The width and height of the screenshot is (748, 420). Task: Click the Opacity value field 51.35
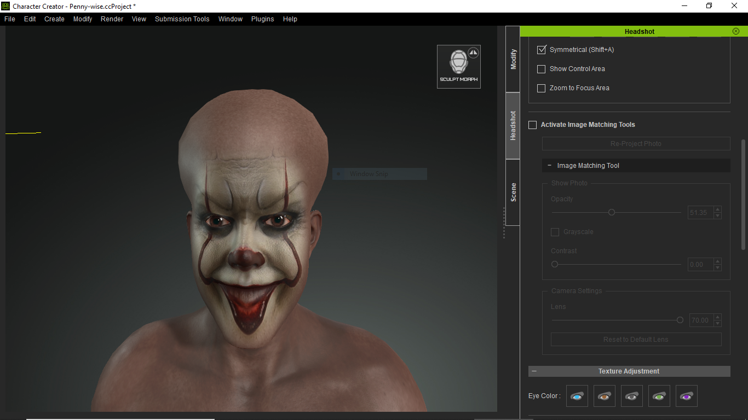point(701,213)
